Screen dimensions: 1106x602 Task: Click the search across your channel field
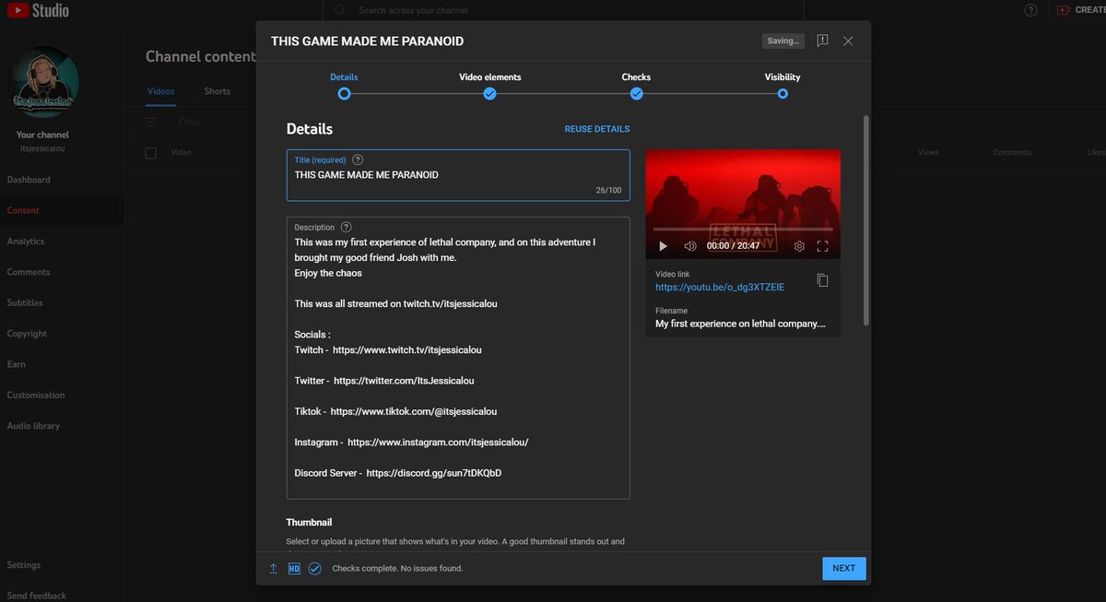pos(562,10)
